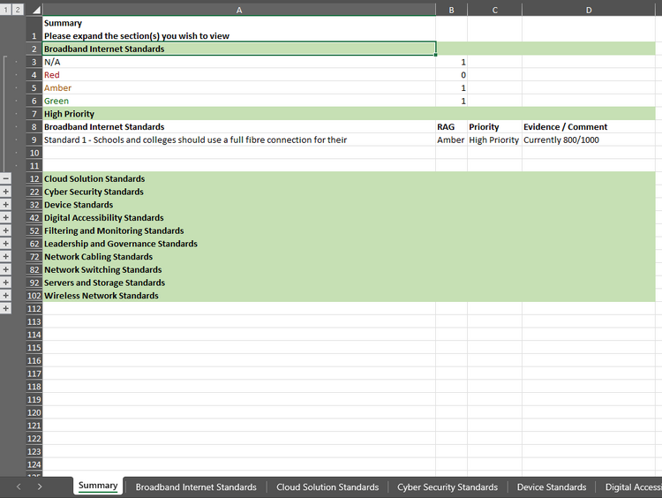This screenshot has width=662, height=498.
Task: Select the 'Standard 1 - Schools and colleges' cell
Action: coord(239,140)
